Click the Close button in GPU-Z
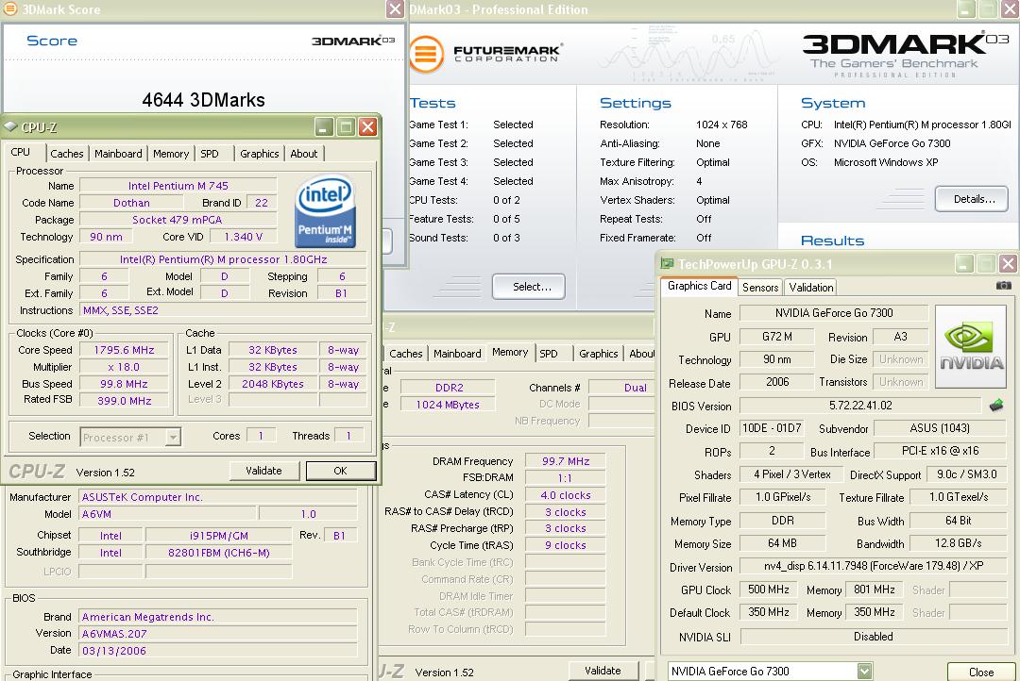Screen dimensions: 1020x681 [x=981, y=672]
